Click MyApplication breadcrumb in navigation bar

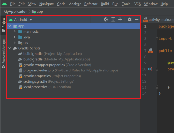coord(16,12)
